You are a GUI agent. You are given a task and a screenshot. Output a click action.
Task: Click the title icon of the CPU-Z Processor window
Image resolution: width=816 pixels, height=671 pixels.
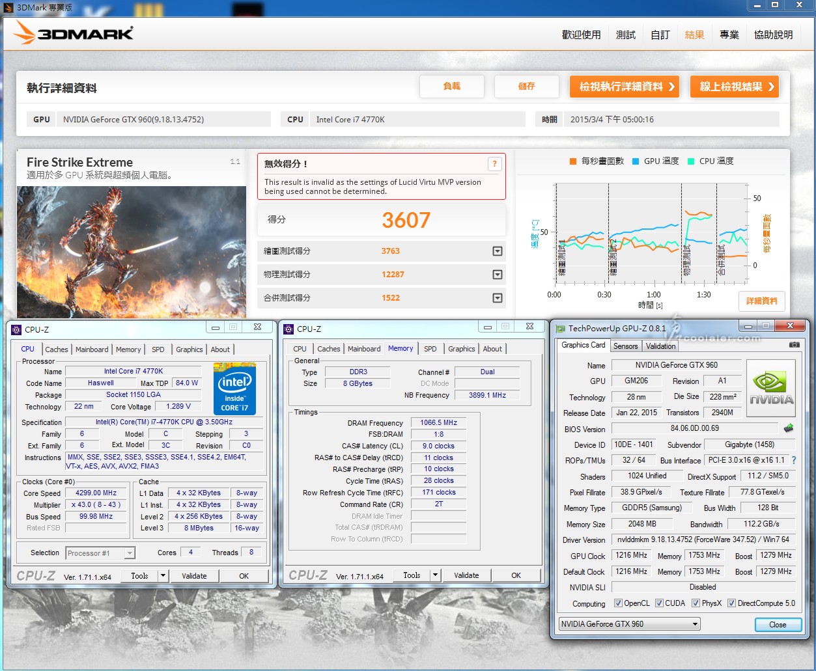[x=16, y=329]
